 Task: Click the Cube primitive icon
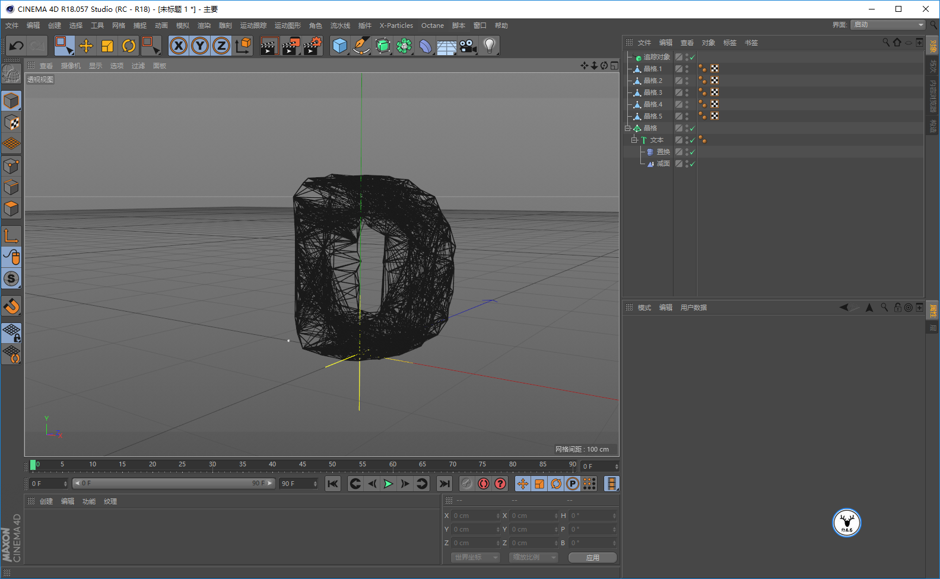(x=339, y=46)
